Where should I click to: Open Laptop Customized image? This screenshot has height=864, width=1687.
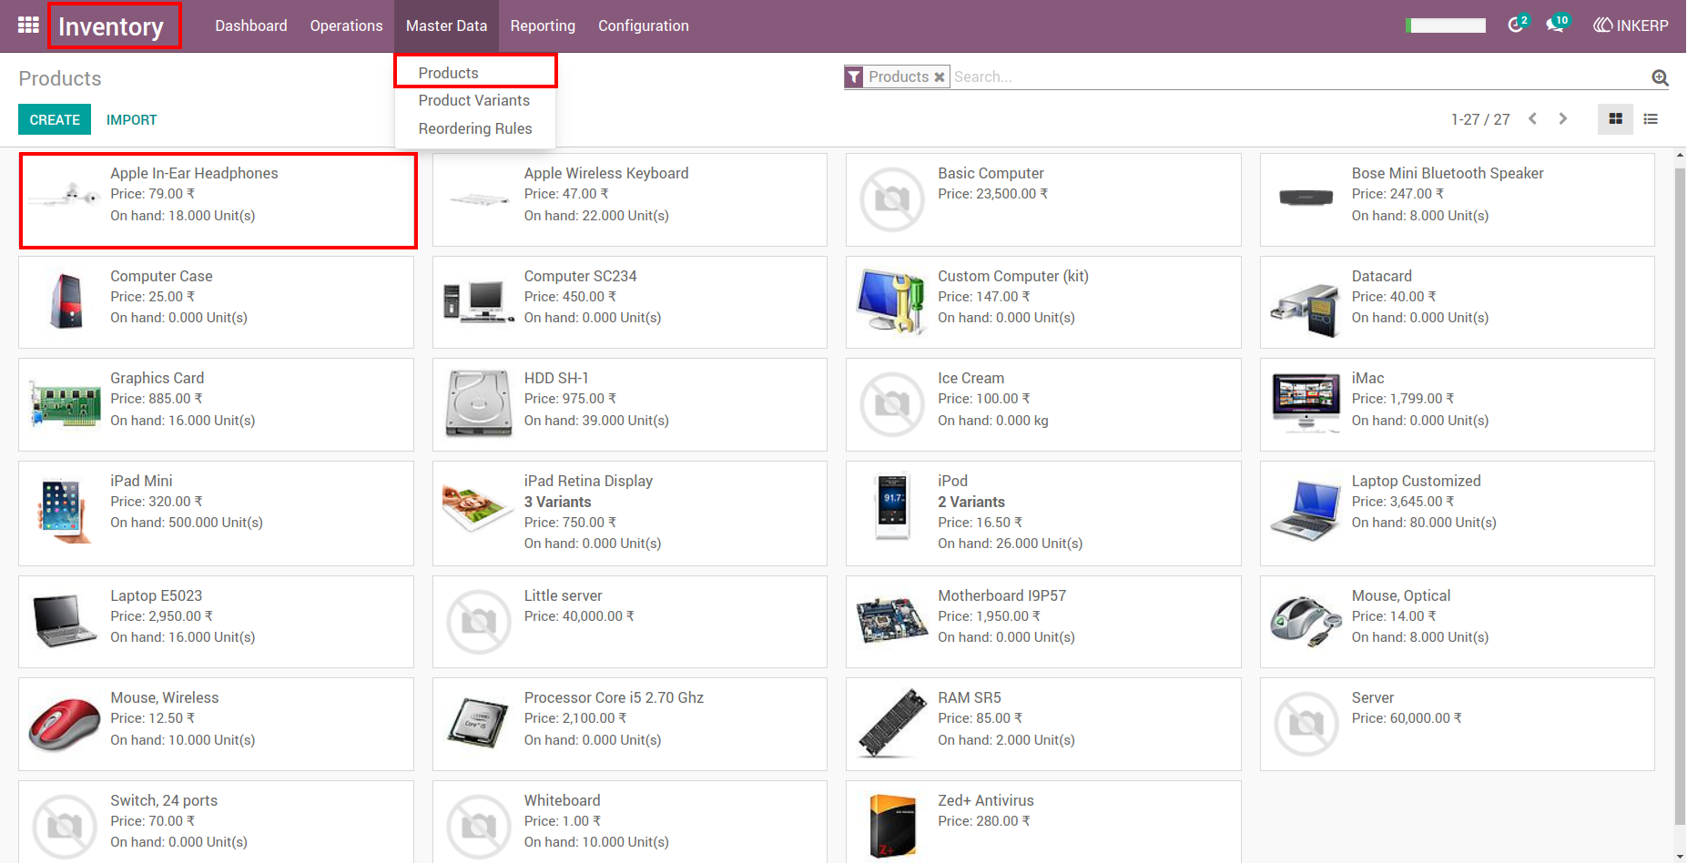[1306, 511]
